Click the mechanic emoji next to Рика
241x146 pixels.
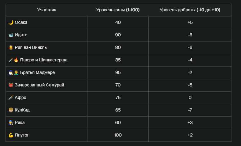(x=11, y=123)
